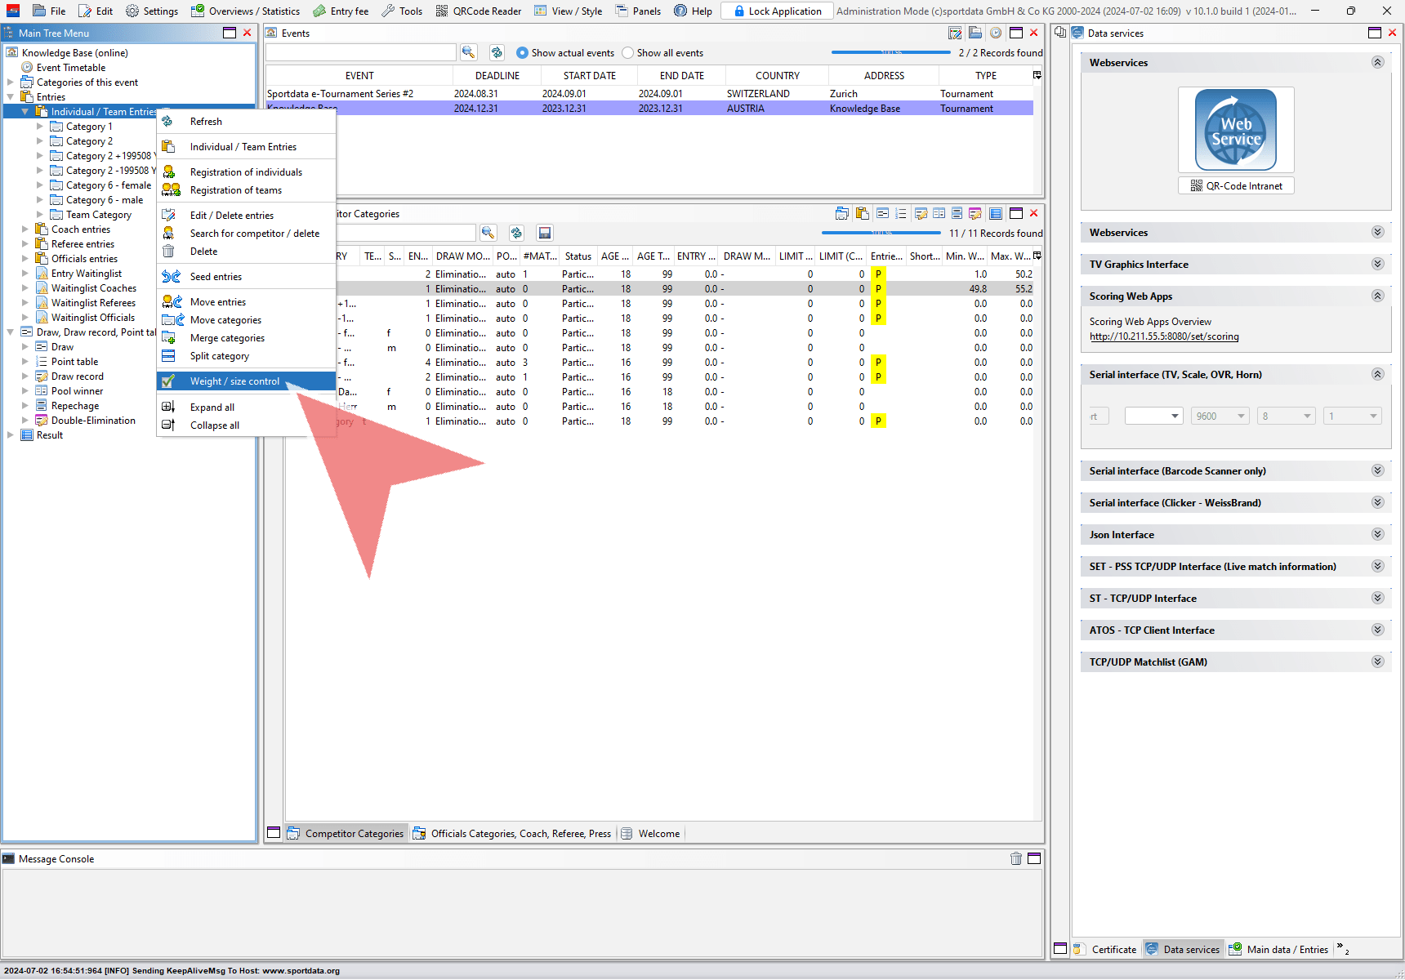This screenshot has width=1405, height=980.
Task: Open the 9600 baud rate dropdown
Action: [x=1220, y=416]
